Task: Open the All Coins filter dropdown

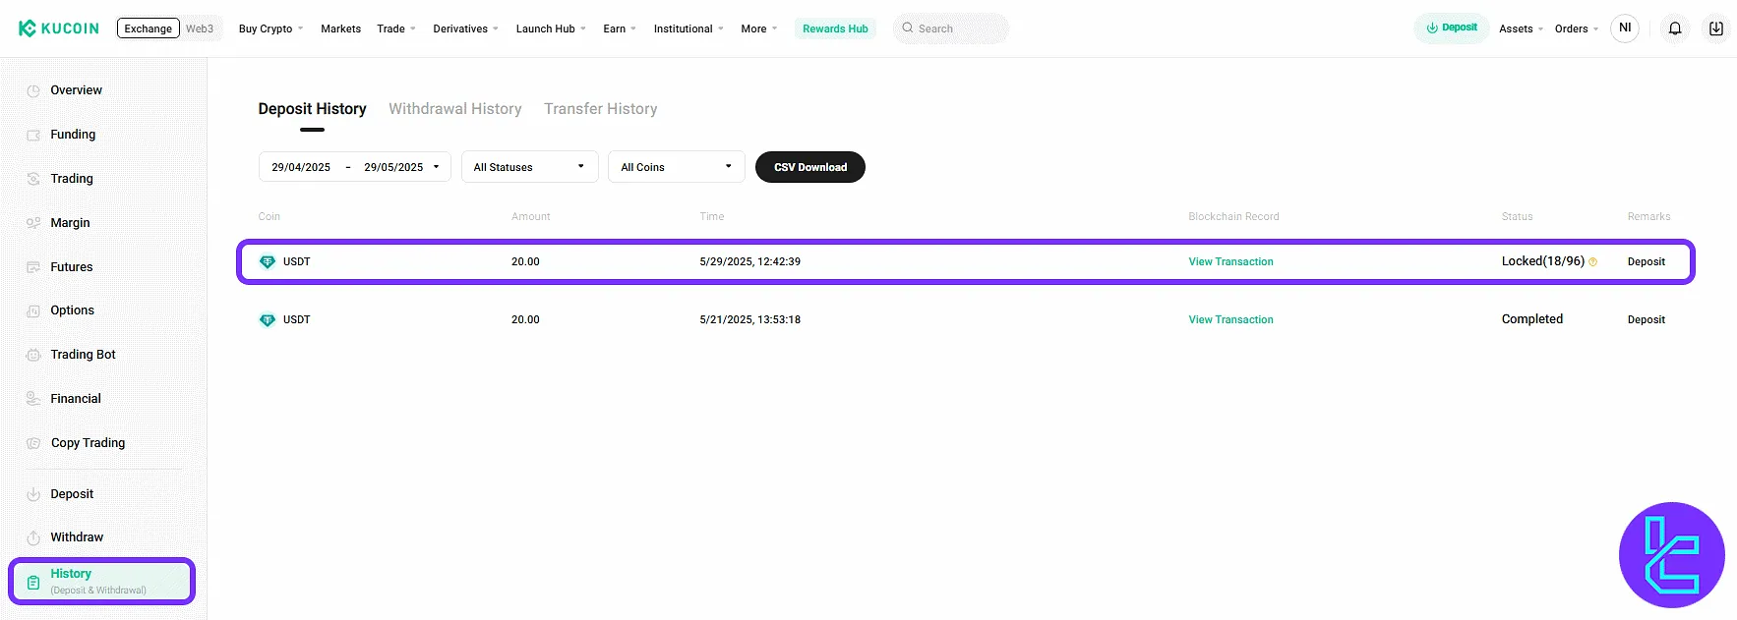Action: click(x=677, y=167)
